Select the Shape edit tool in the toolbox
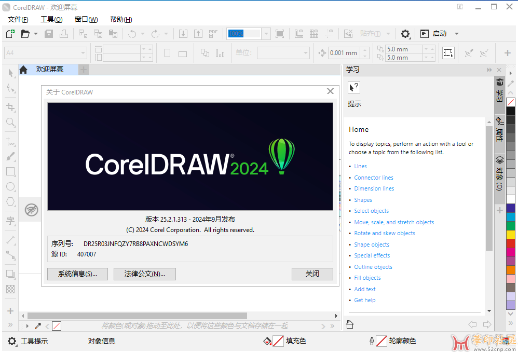Image resolution: width=518 pixels, height=353 pixels. coord(10,88)
